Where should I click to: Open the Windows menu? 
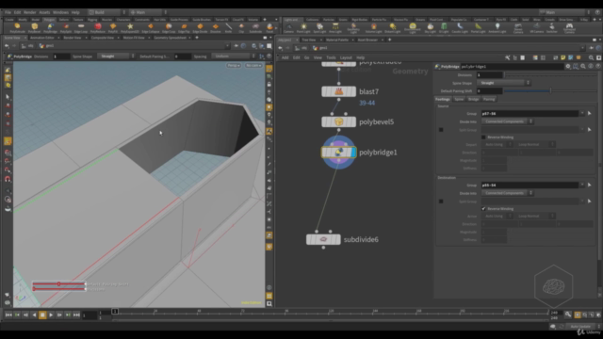point(60,12)
